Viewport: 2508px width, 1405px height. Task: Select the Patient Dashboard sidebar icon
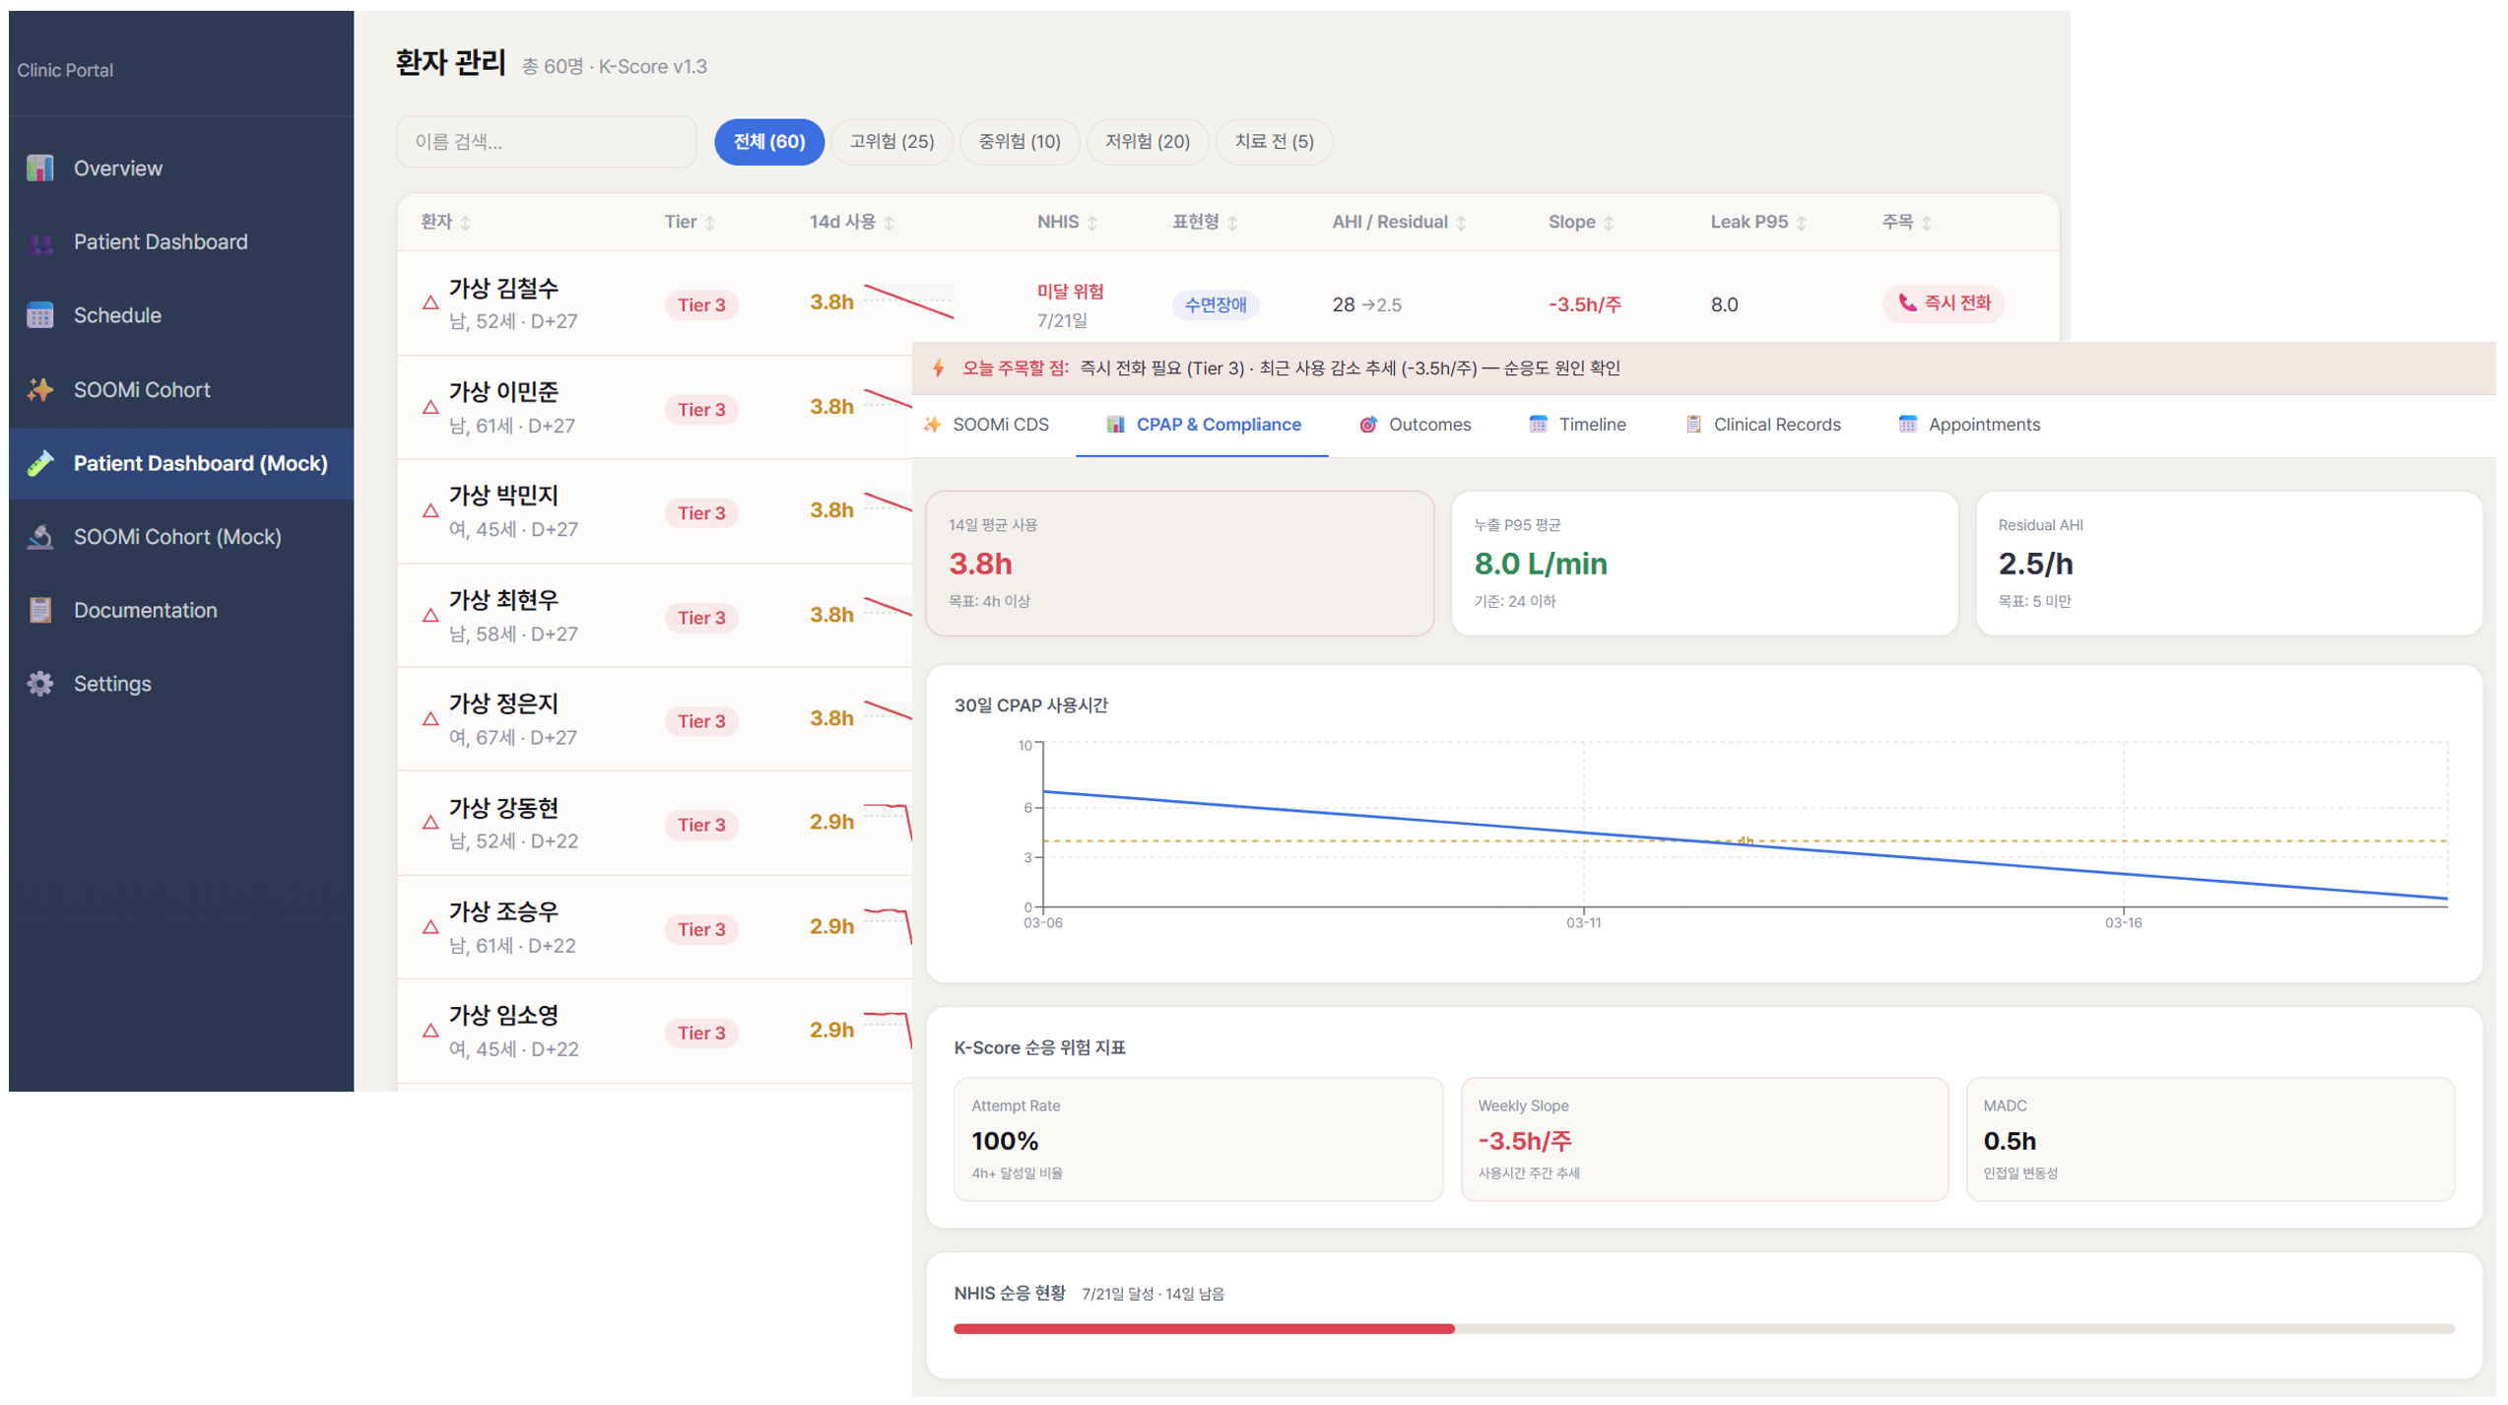pyautogui.click(x=39, y=241)
